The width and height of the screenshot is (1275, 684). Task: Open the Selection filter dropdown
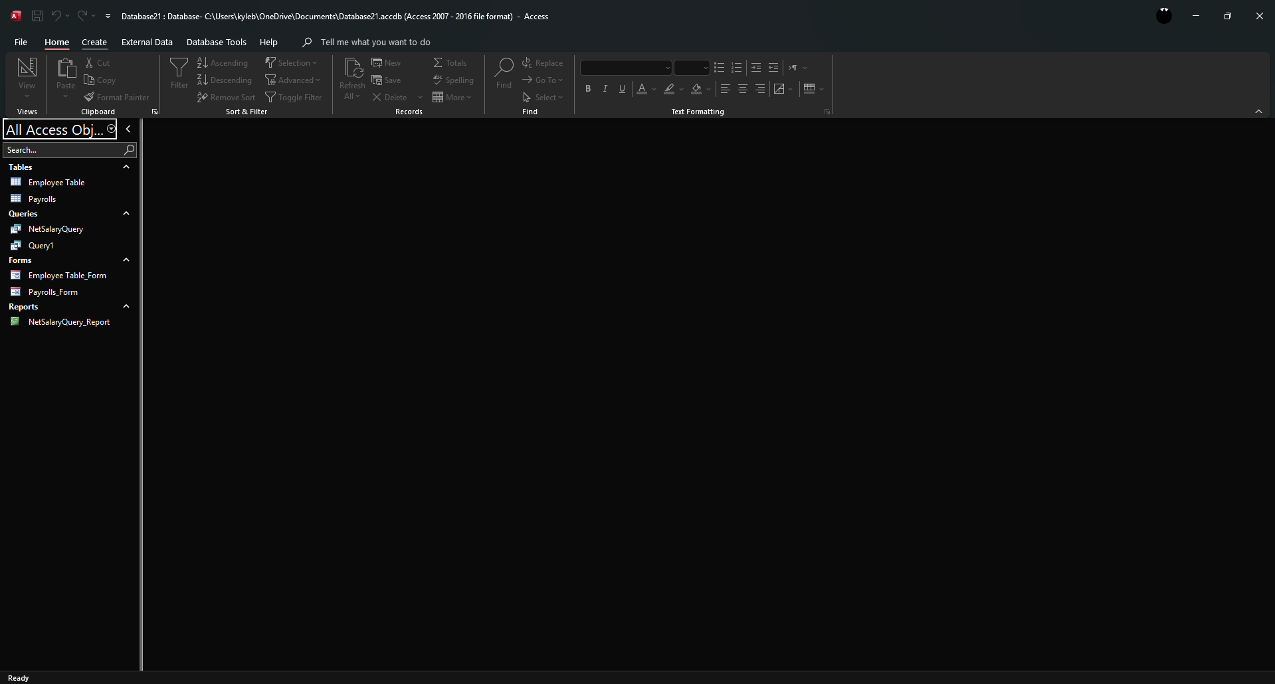[291, 62]
